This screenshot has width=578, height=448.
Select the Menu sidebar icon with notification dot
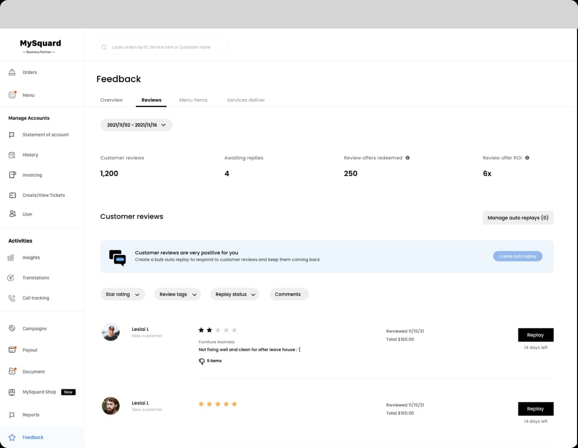(12, 95)
